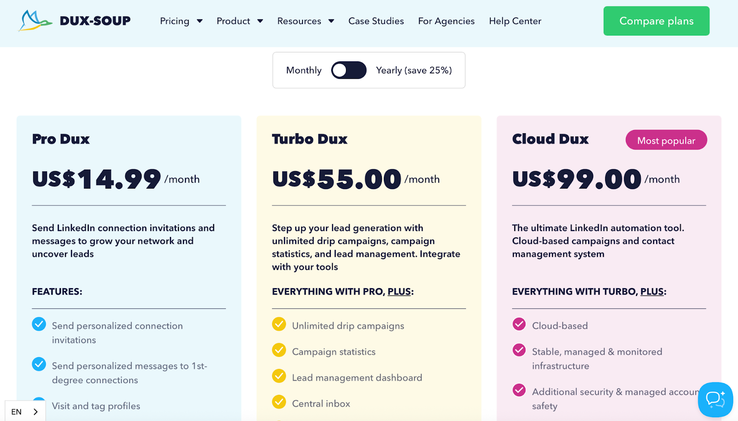
Task: Click checkmark beside Campaign statistics
Action: pyautogui.click(x=279, y=350)
